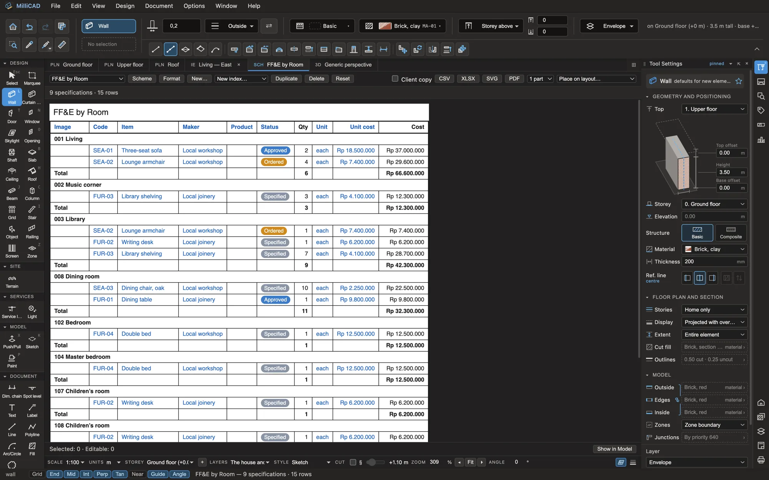The width and height of the screenshot is (769, 480).
Task: Select the Door tool
Action: tap(12, 116)
